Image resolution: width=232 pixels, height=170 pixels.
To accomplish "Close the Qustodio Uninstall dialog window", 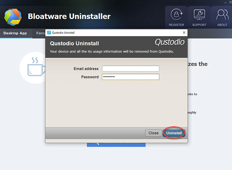I will click(x=184, y=32).
